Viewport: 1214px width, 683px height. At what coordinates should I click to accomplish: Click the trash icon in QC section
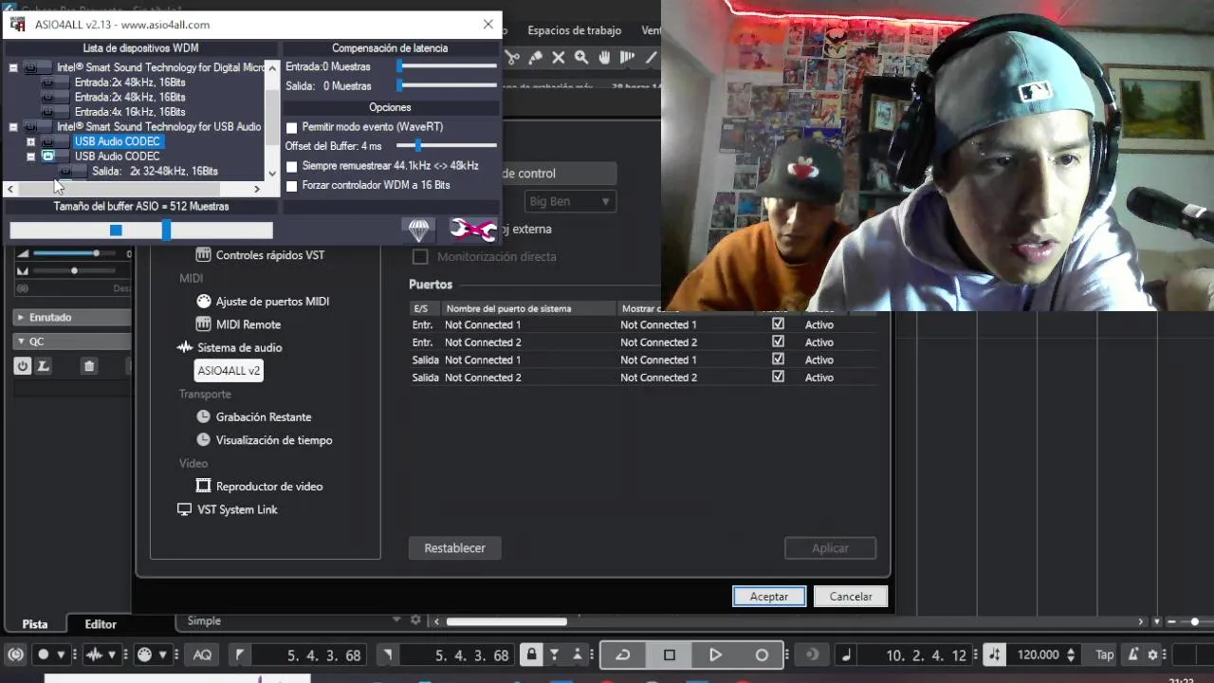point(88,365)
